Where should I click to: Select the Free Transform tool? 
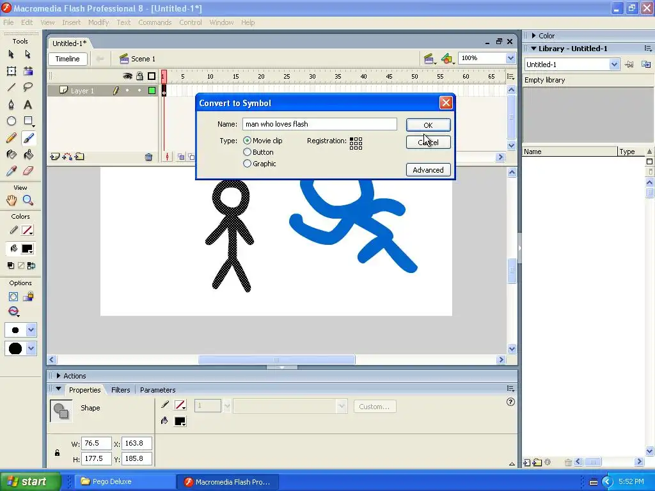click(12, 71)
